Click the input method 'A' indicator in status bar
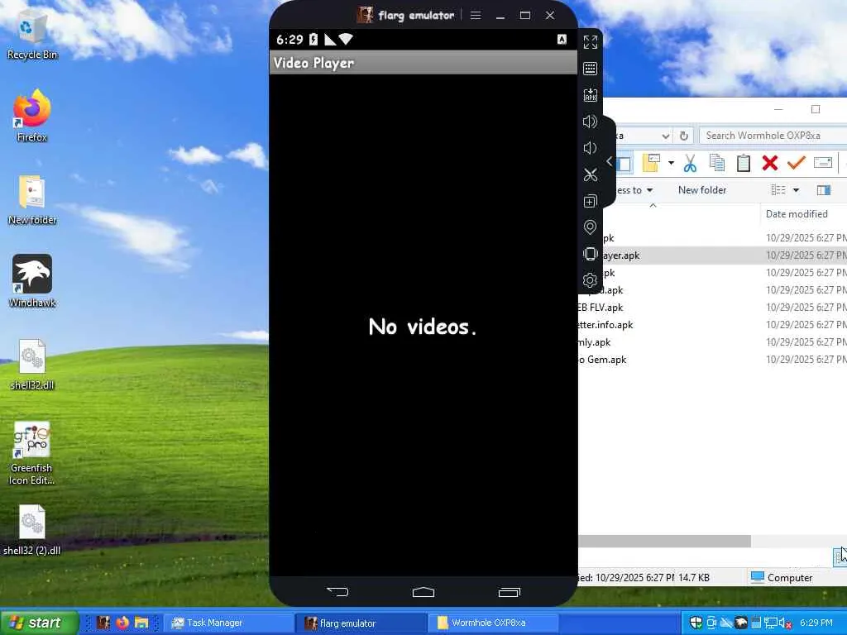 click(x=562, y=39)
